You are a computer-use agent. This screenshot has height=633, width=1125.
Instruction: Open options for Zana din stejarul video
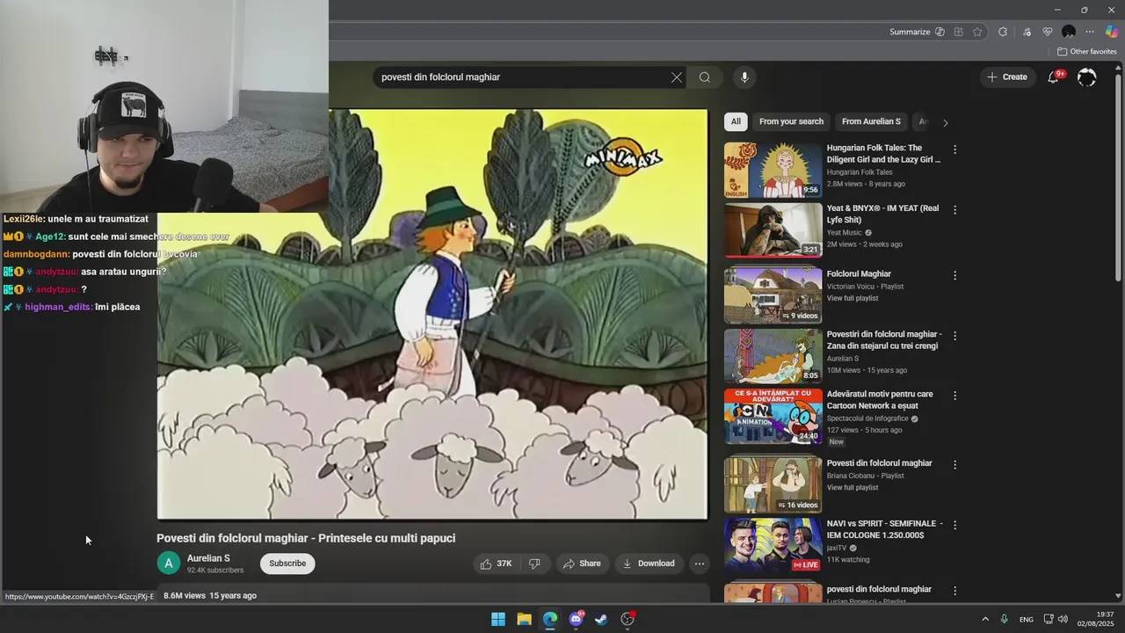954,336
